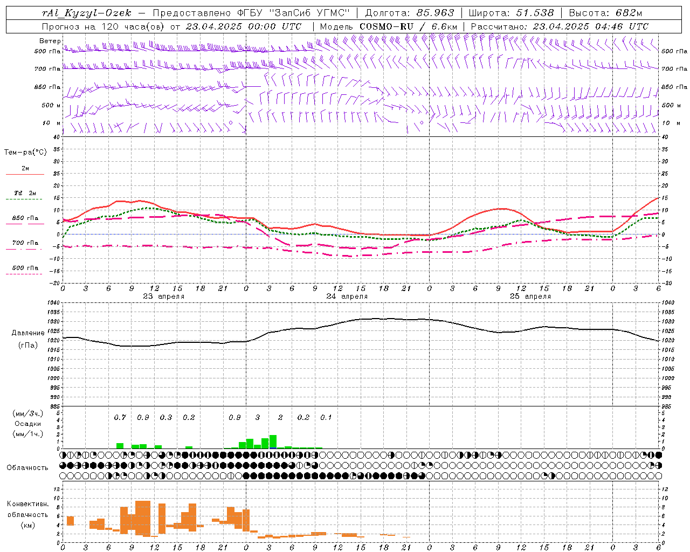Viewport: 690px width, 552px height.
Task: Click the 500 гПа entry in the temperature legend
Action: coord(25,268)
